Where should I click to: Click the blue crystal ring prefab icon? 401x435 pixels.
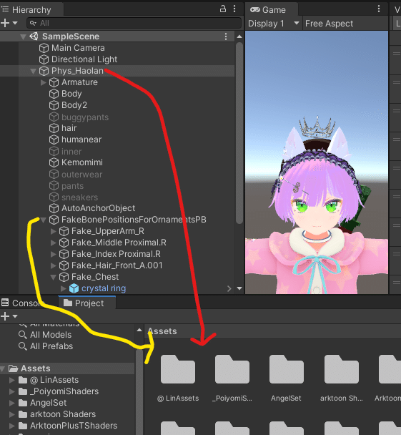[x=74, y=288]
